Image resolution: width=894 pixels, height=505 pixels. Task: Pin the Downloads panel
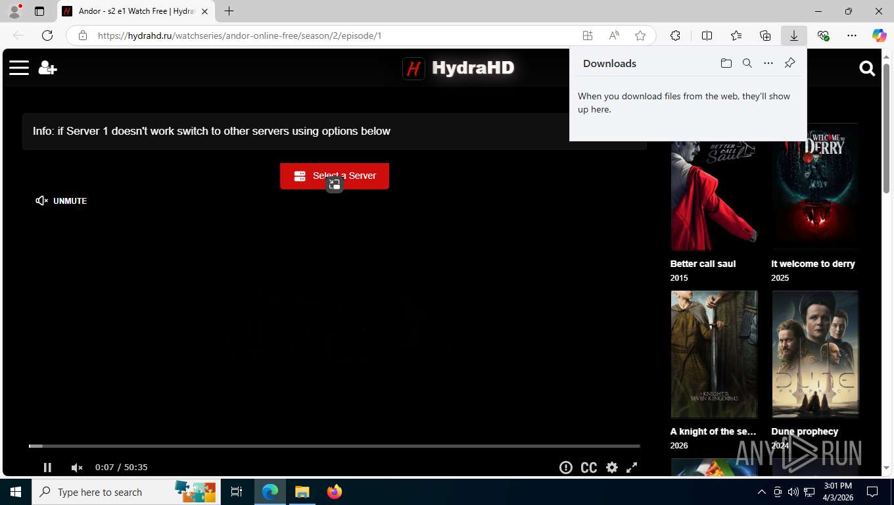coord(789,63)
